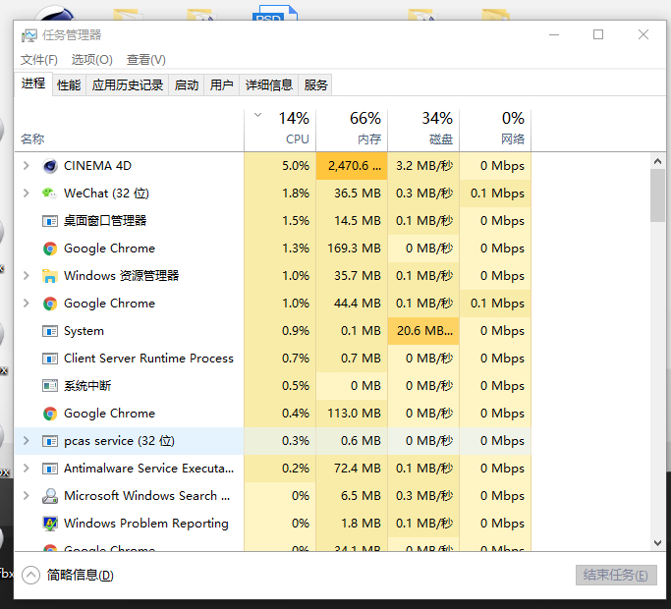Click the 桌面窗口管理器 process icon

(50, 221)
